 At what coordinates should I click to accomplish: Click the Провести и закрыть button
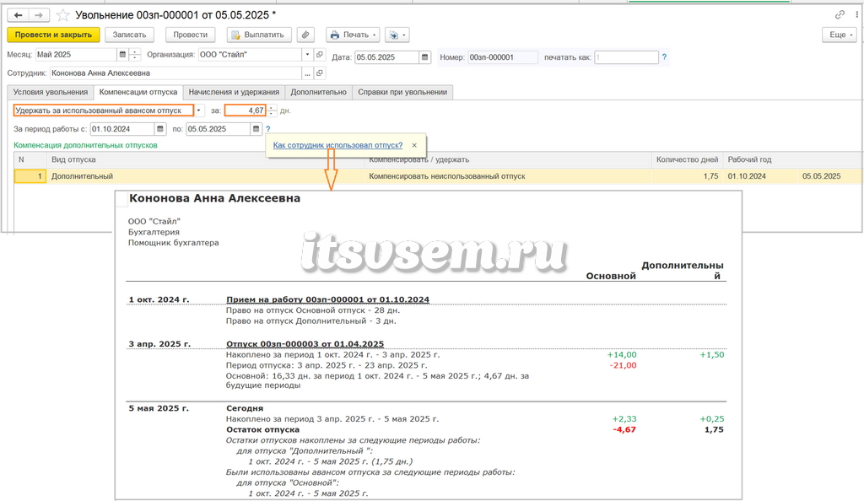53,35
